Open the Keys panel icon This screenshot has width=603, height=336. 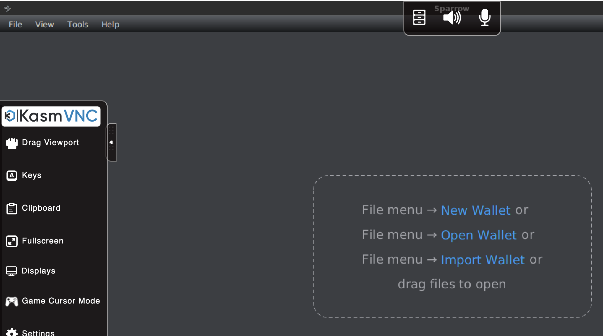[12, 175]
